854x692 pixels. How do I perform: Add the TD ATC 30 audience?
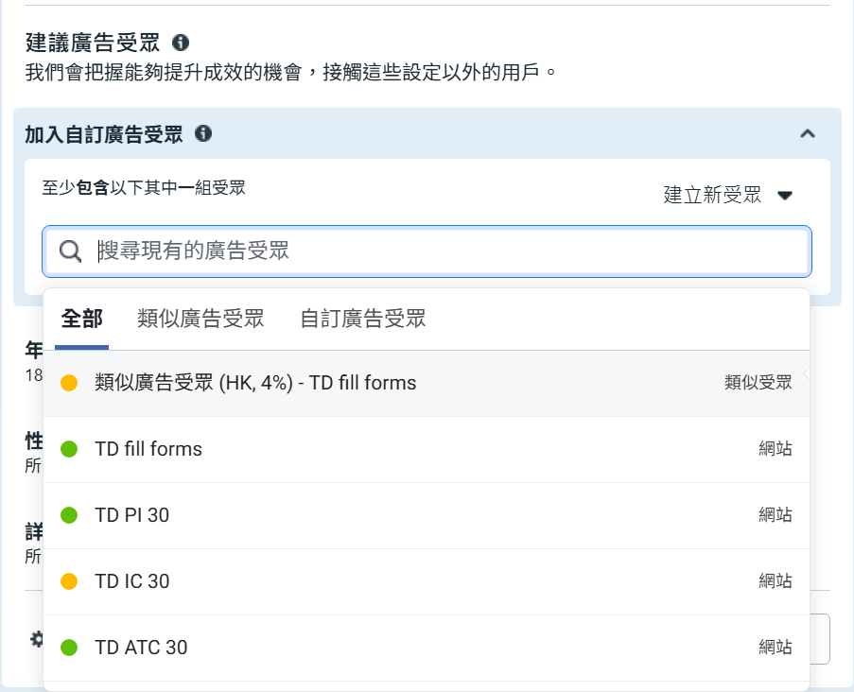pos(141,648)
